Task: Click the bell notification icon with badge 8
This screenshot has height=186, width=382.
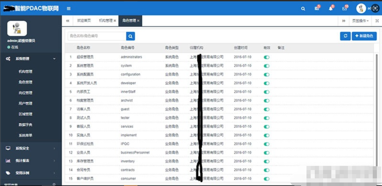Action: tap(330, 8)
